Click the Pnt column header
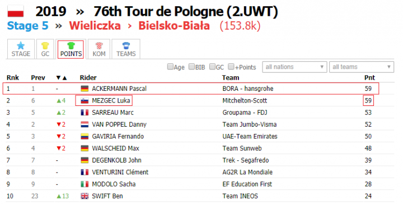Screen dimensions: 403x204 [x=369, y=78]
